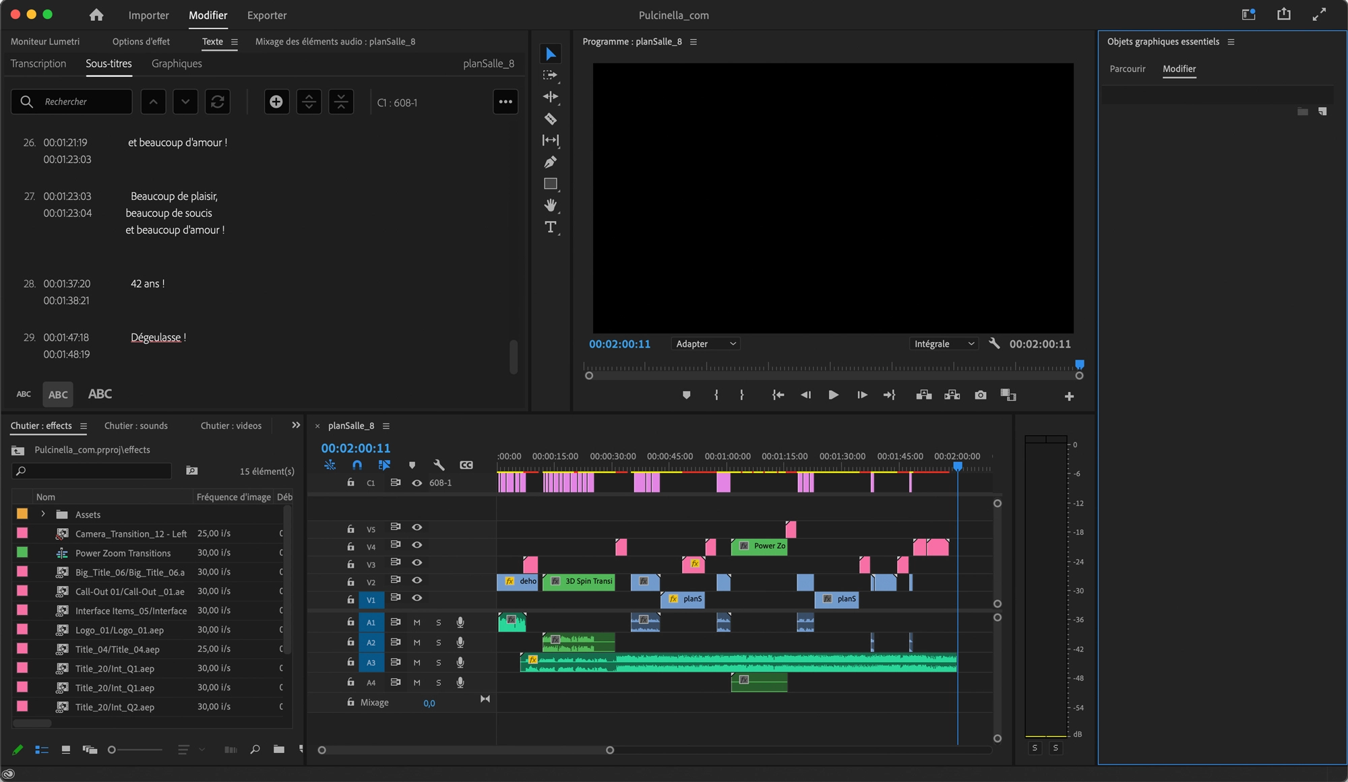Expand the Assets folder in bin
The width and height of the screenshot is (1348, 782).
[43, 514]
